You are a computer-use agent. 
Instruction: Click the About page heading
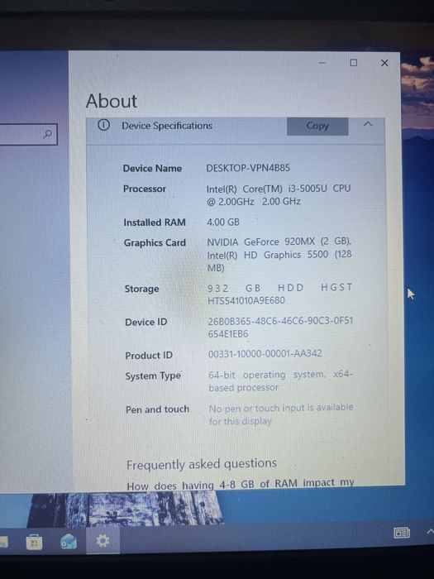pos(112,101)
